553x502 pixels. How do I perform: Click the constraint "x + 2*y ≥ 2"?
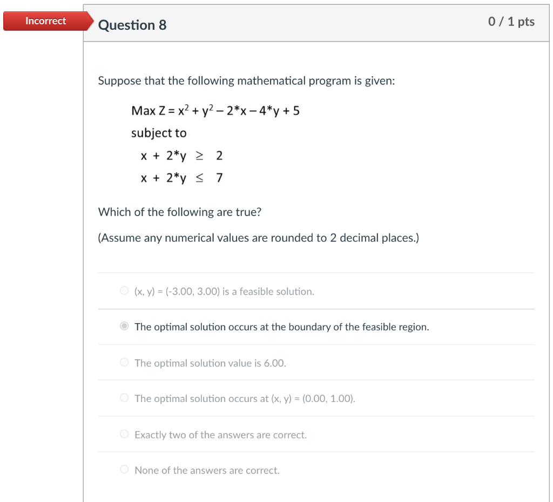coord(181,156)
